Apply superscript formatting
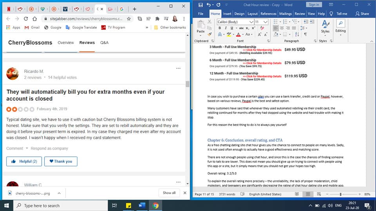Screen dimensions: 376x211 click(253, 28)
